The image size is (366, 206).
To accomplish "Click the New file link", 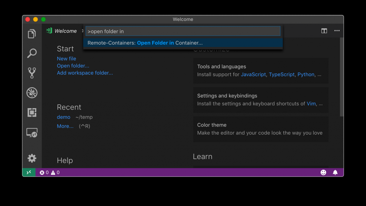I will [67, 58].
